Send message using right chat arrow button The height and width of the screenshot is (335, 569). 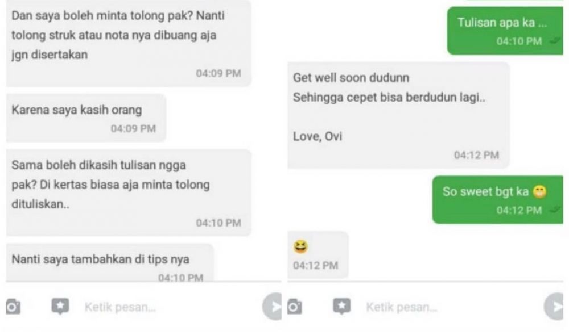554,307
